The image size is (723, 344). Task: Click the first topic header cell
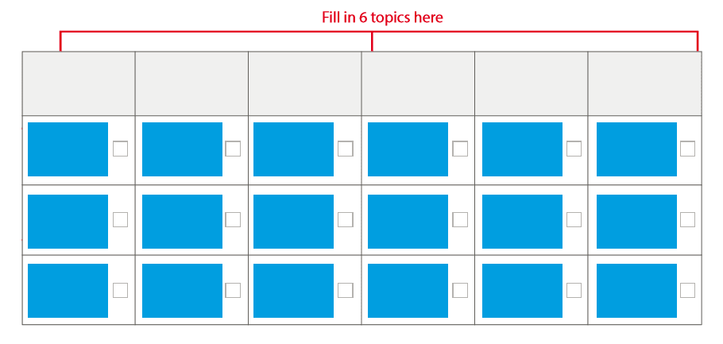click(x=79, y=83)
